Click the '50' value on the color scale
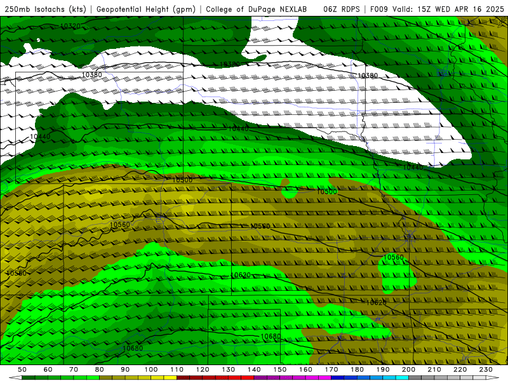508x381 pixels. pyautogui.click(x=22, y=370)
